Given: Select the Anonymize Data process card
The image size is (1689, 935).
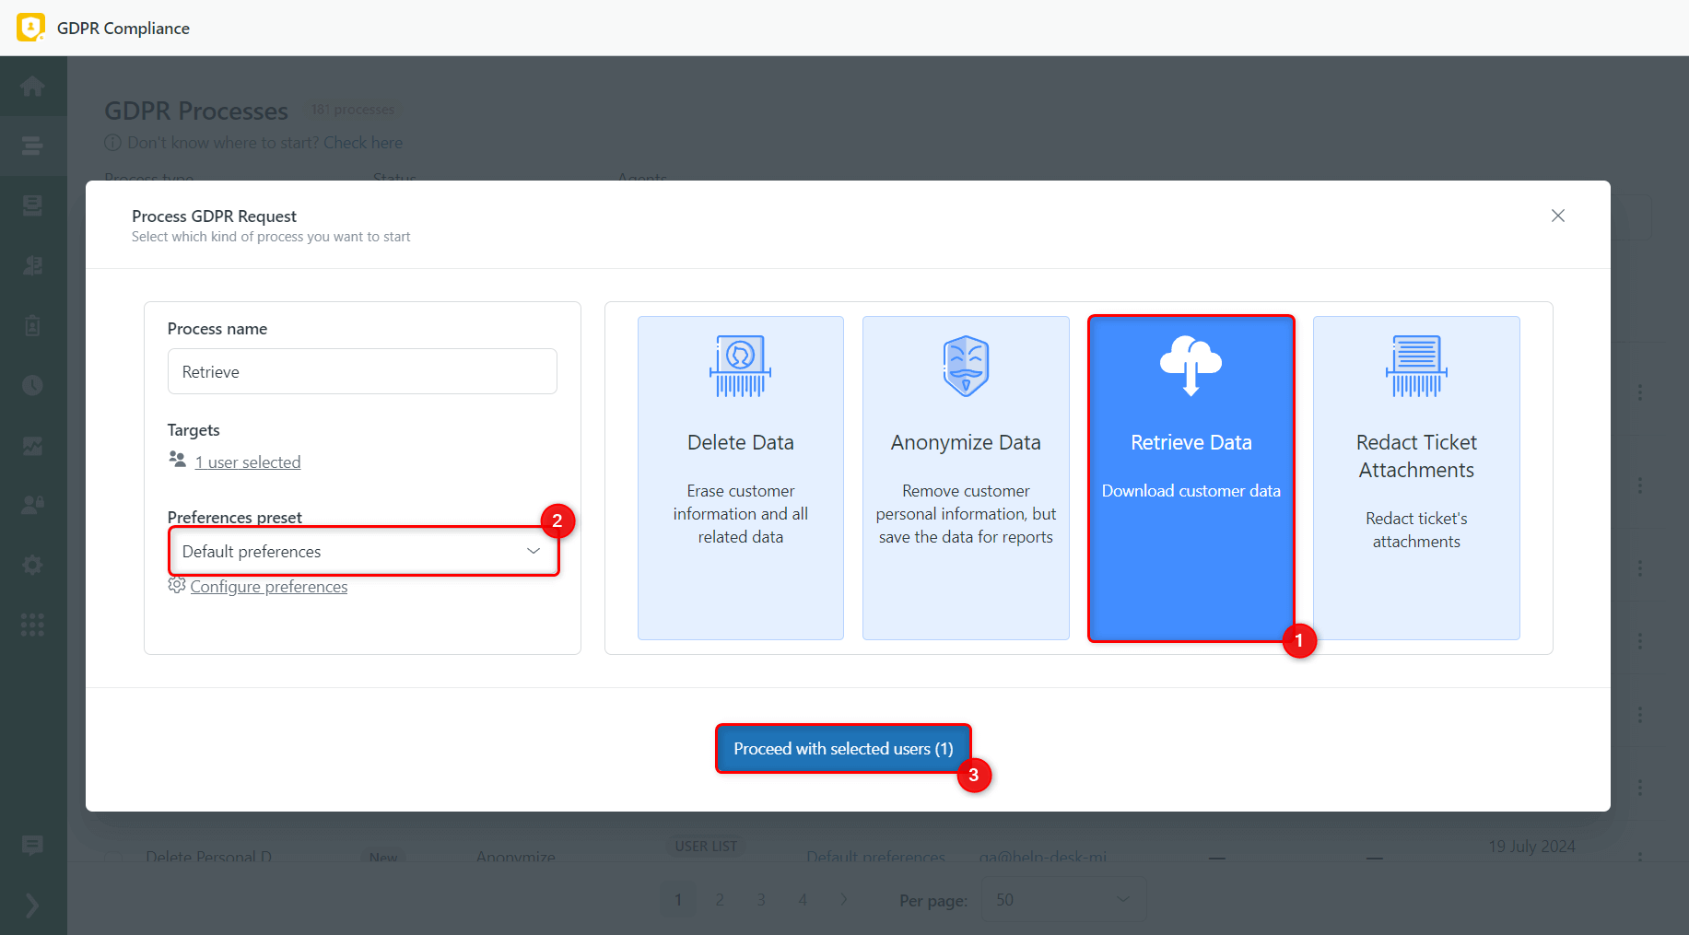Looking at the screenshot, I should pyautogui.click(x=966, y=478).
